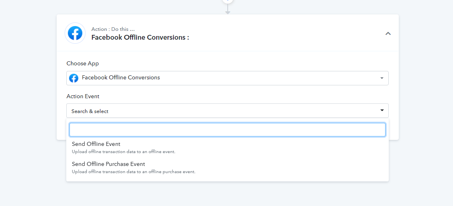Select Send Offline Event option
453x206 pixels.
tap(227, 147)
